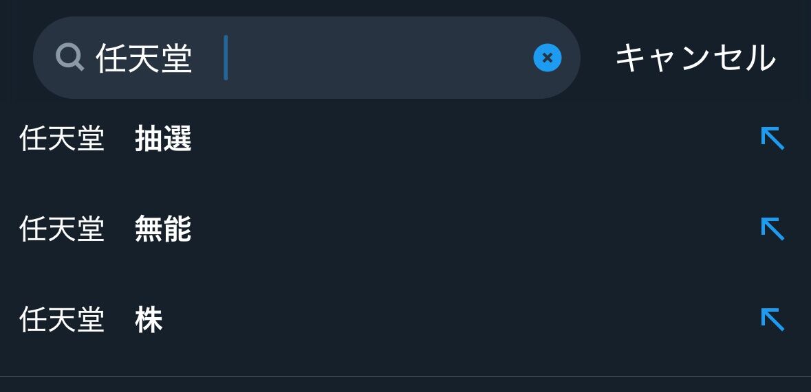Click the bold word 抽選

point(163,139)
